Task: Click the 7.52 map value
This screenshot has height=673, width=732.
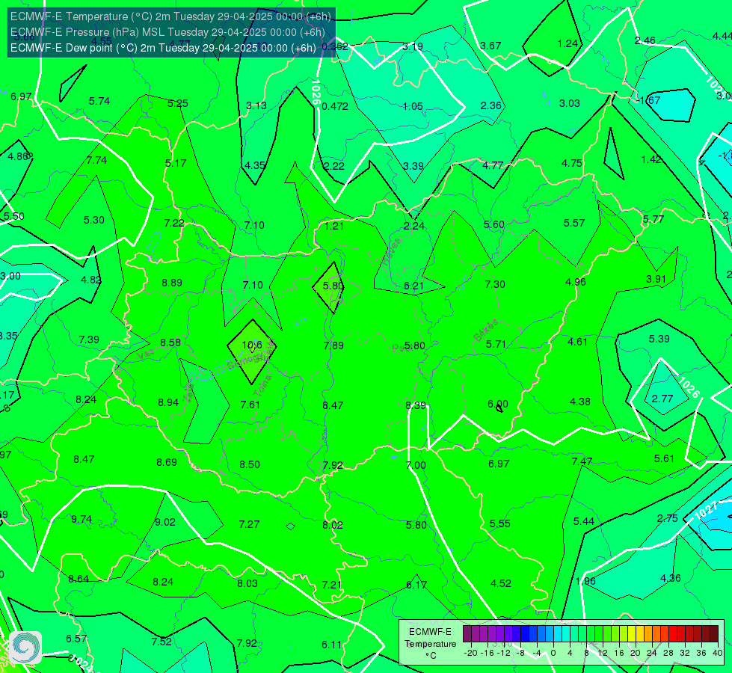Action: pos(162,642)
